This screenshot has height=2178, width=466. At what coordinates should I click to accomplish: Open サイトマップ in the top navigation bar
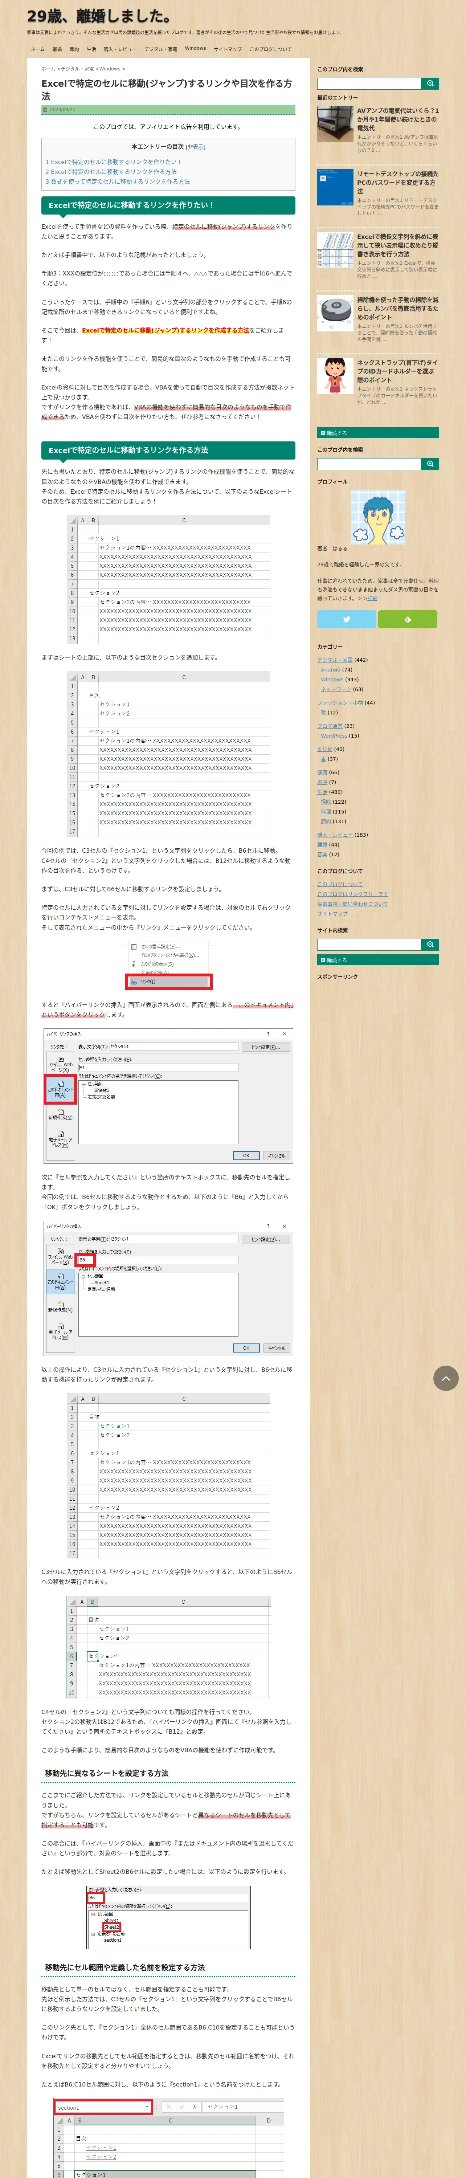pyautogui.click(x=228, y=49)
